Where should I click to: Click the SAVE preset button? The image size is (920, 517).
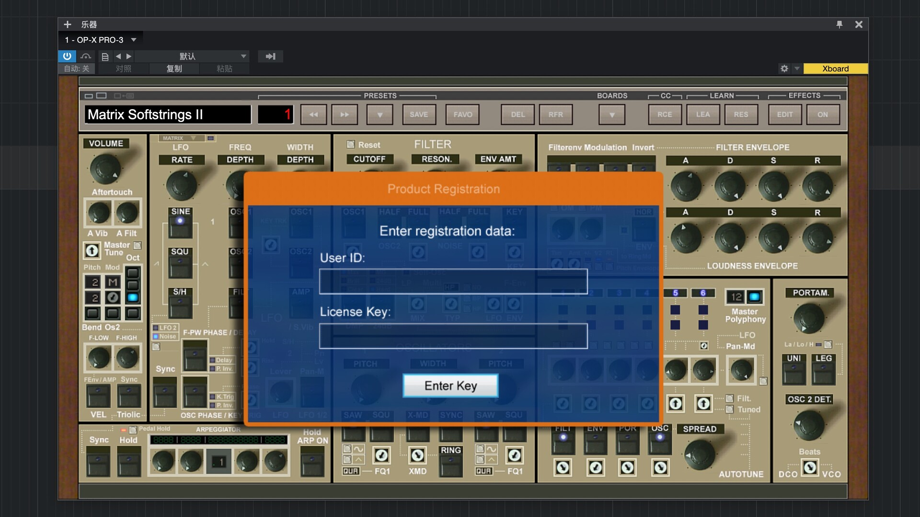[x=418, y=114]
